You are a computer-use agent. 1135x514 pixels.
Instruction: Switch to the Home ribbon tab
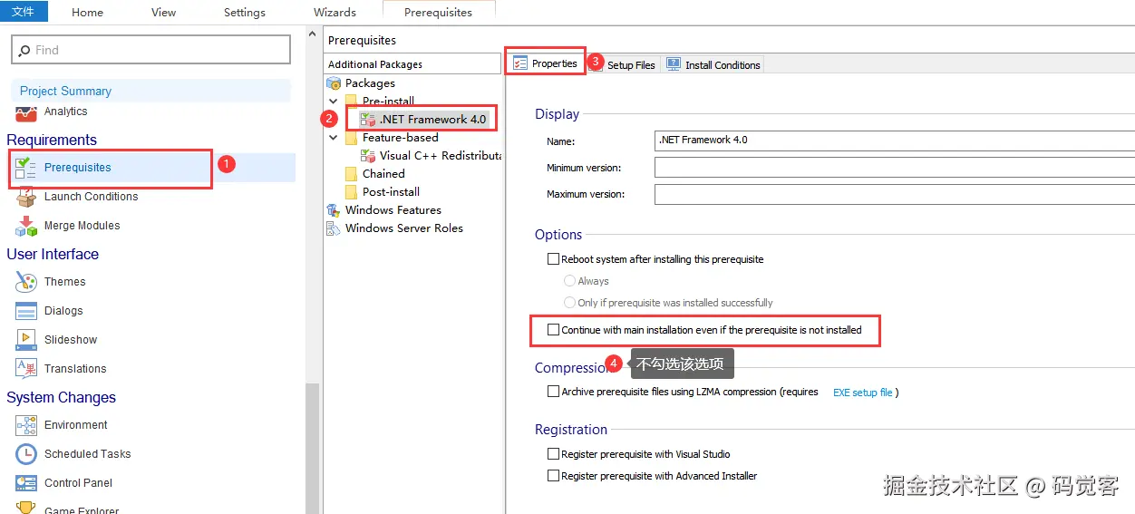87,13
